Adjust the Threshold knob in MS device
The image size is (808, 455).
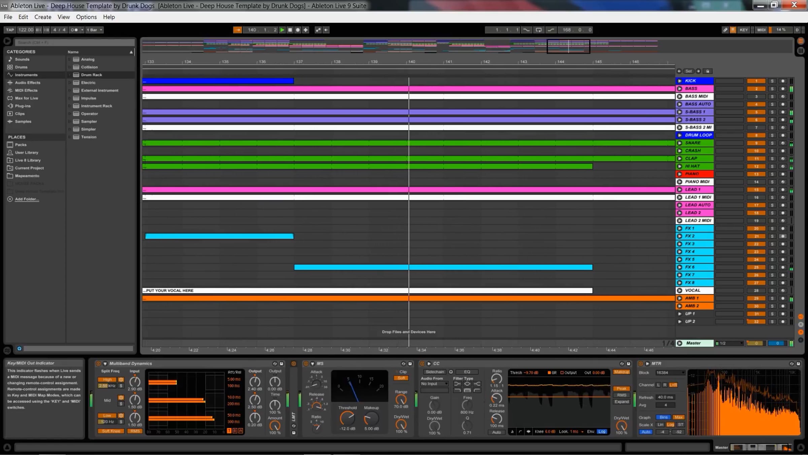pyautogui.click(x=347, y=419)
